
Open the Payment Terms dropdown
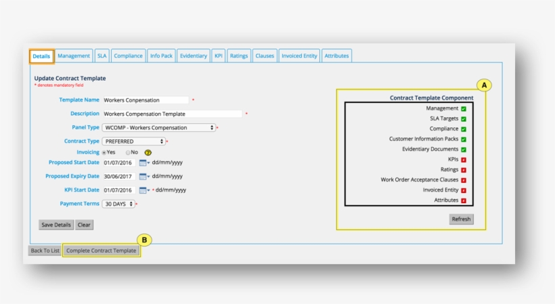pyautogui.click(x=118, y=204)
